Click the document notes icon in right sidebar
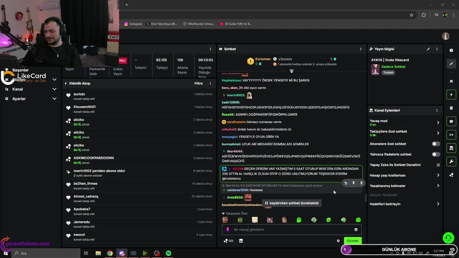This screenshot has width=459, height=258. 451,108
